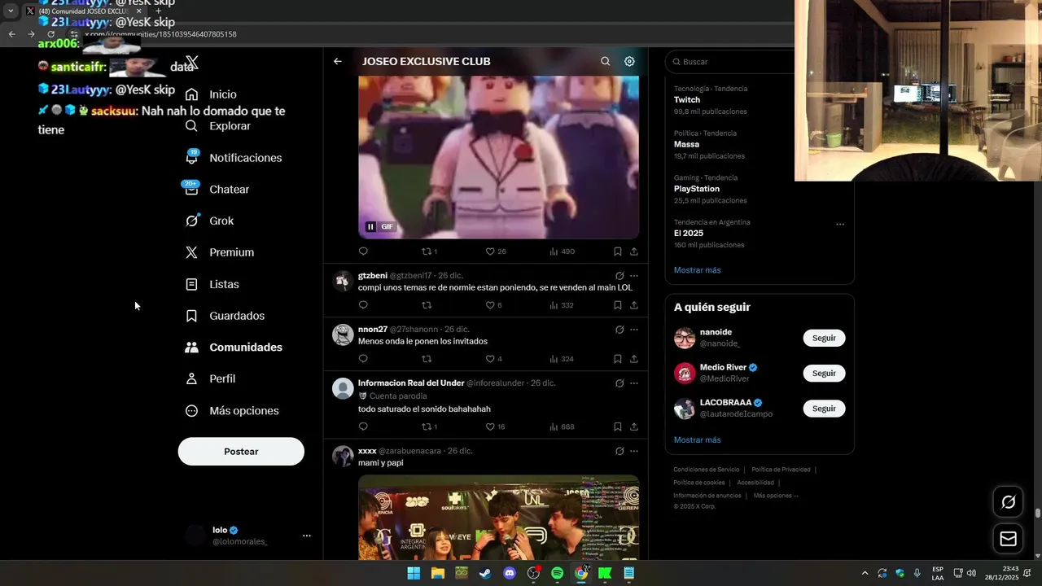Reload the page in the browser
Screen dimensions: 1042x586
point(50,34)
